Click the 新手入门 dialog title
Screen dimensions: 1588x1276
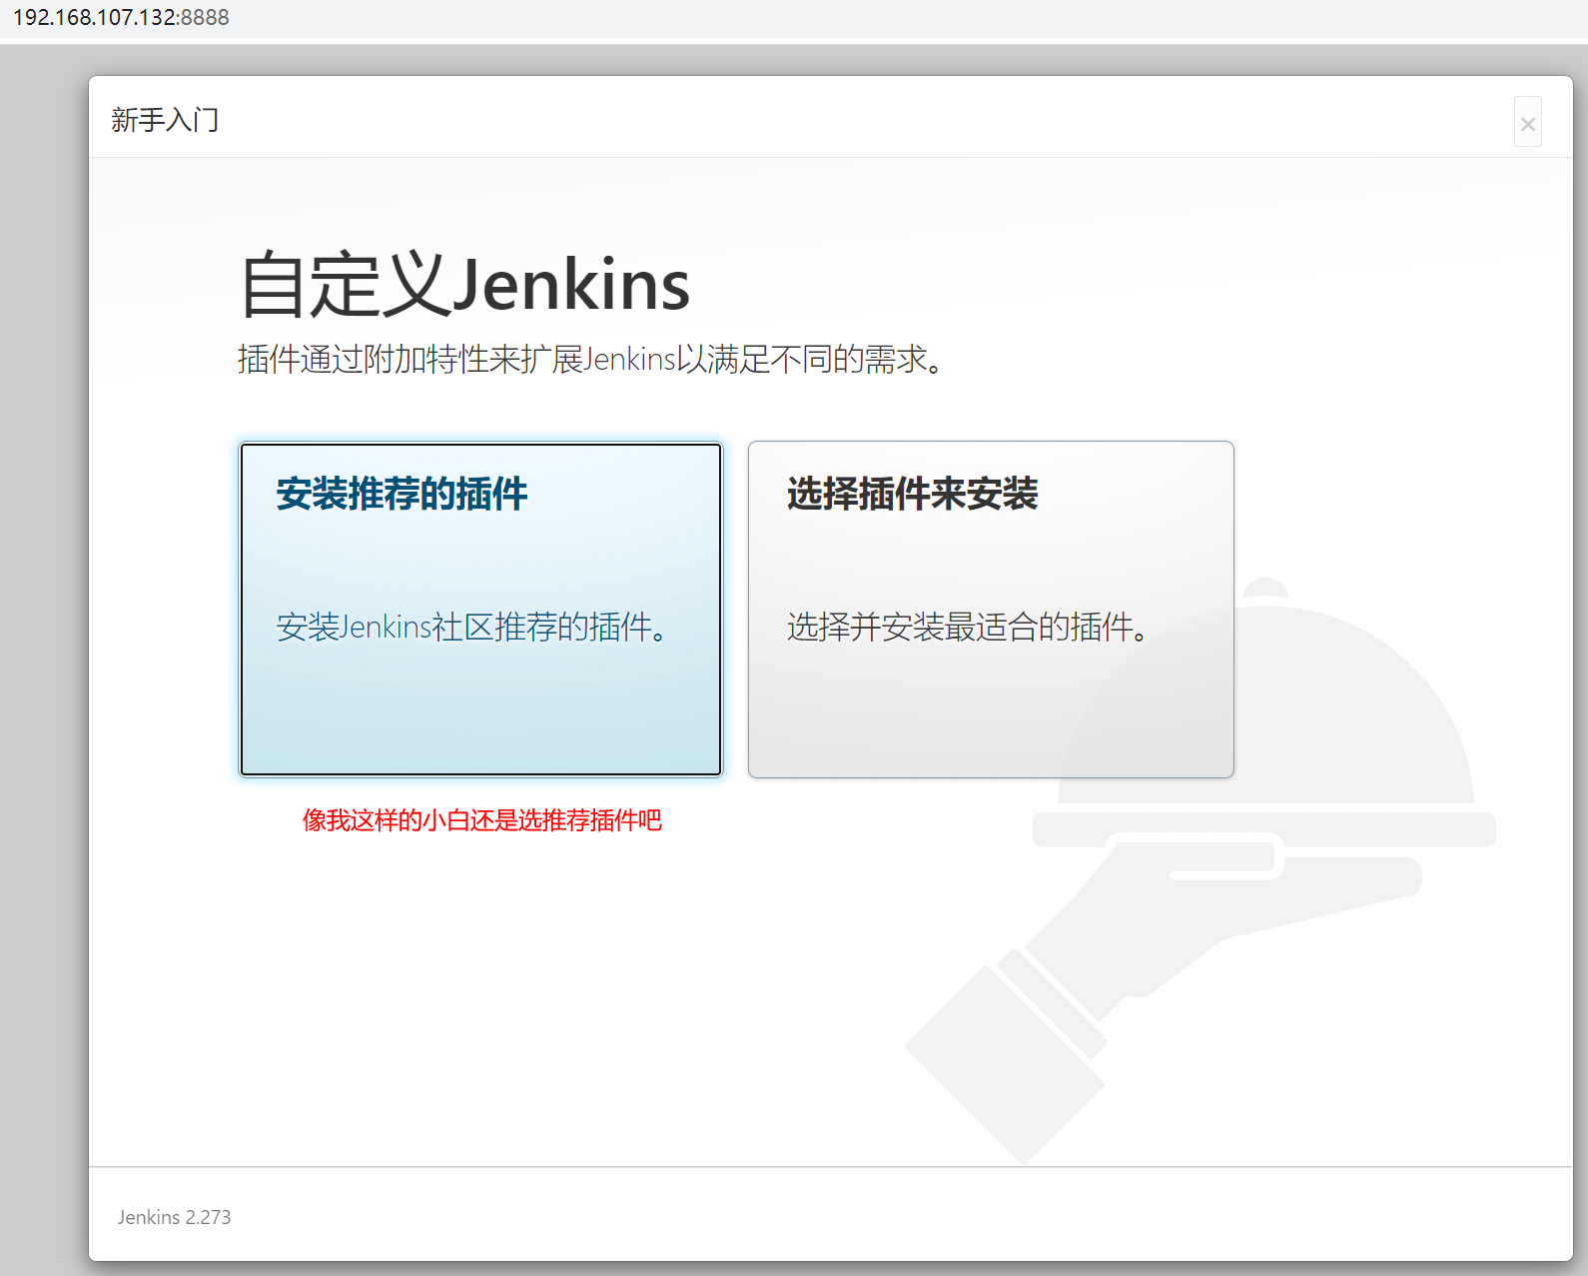click(x=165, y=120)
